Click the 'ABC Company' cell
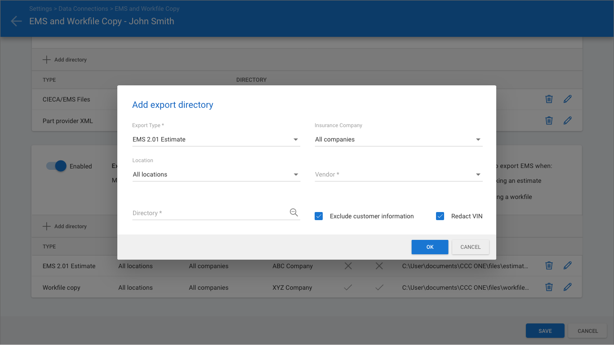This screenshot has height=345, width=614. point(293,266)
